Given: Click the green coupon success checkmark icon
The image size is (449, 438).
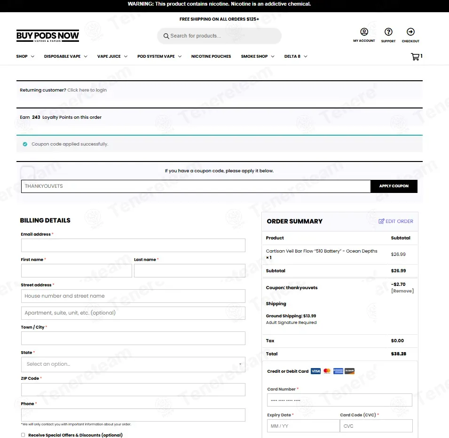Looking at the screenshot, I should click(25, 144).
